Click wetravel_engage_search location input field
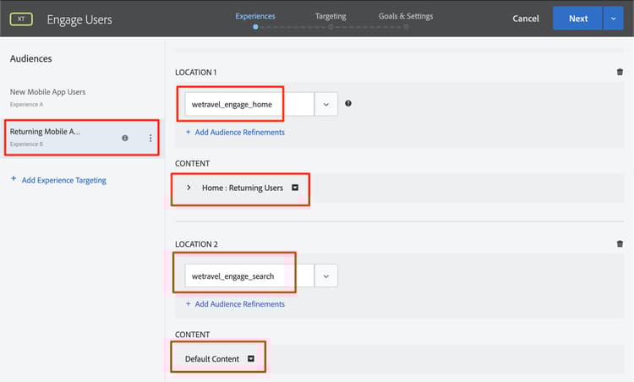 [x=249, y=276]
